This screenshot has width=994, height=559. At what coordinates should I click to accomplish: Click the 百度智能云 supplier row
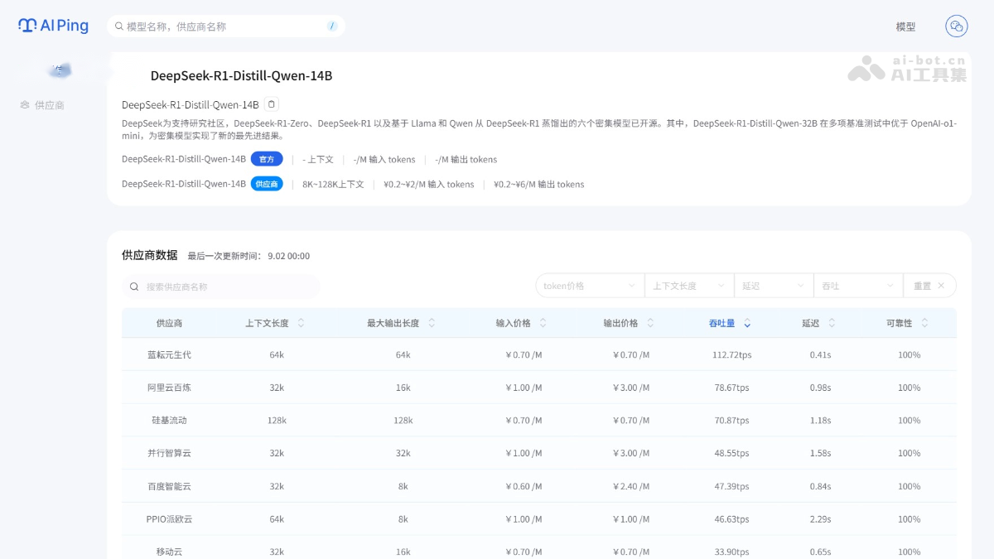pyautogui.click(x=539, y=486)
